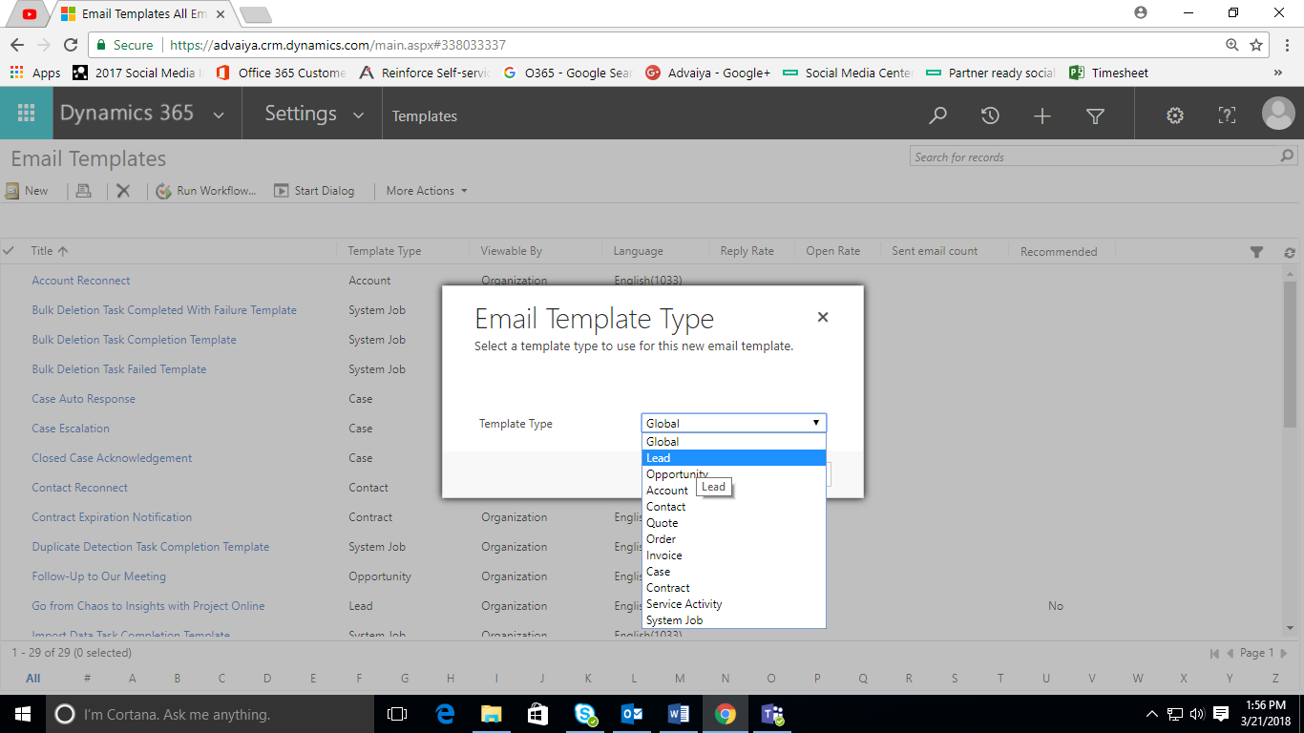Reload the browser page

pos(71,45)
